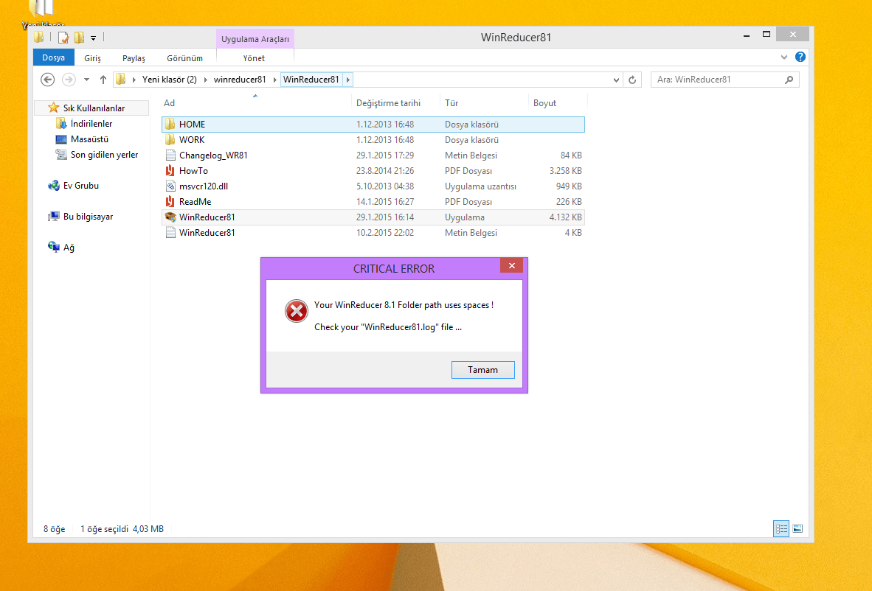Open address bar history dropdown

click(616, 80)
